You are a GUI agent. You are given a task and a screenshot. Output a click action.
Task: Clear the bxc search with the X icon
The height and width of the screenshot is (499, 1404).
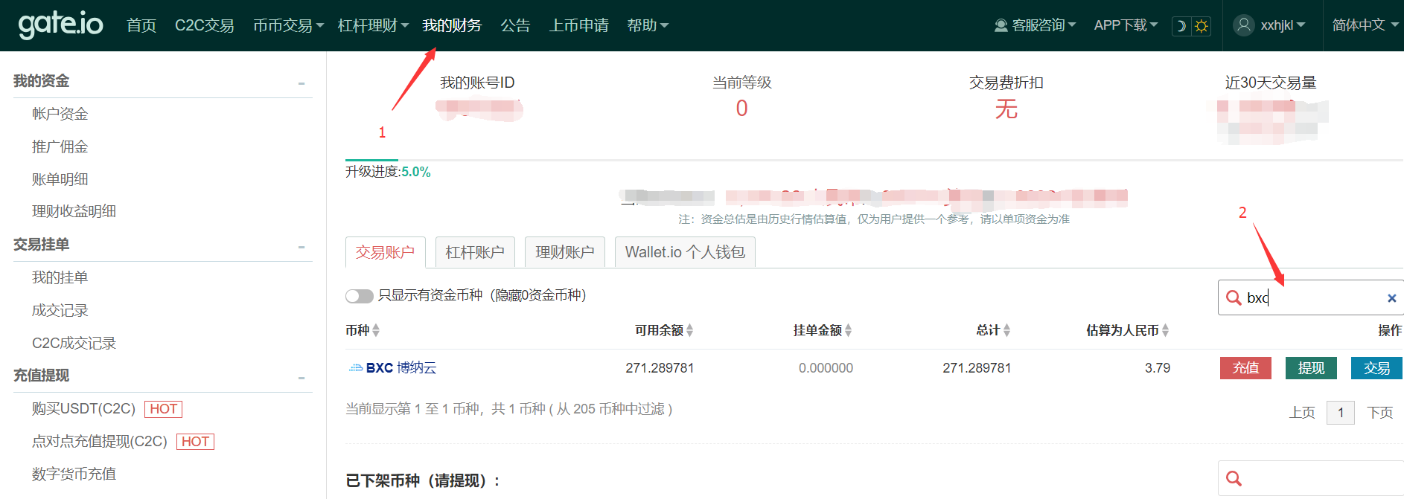(1391, 298)
